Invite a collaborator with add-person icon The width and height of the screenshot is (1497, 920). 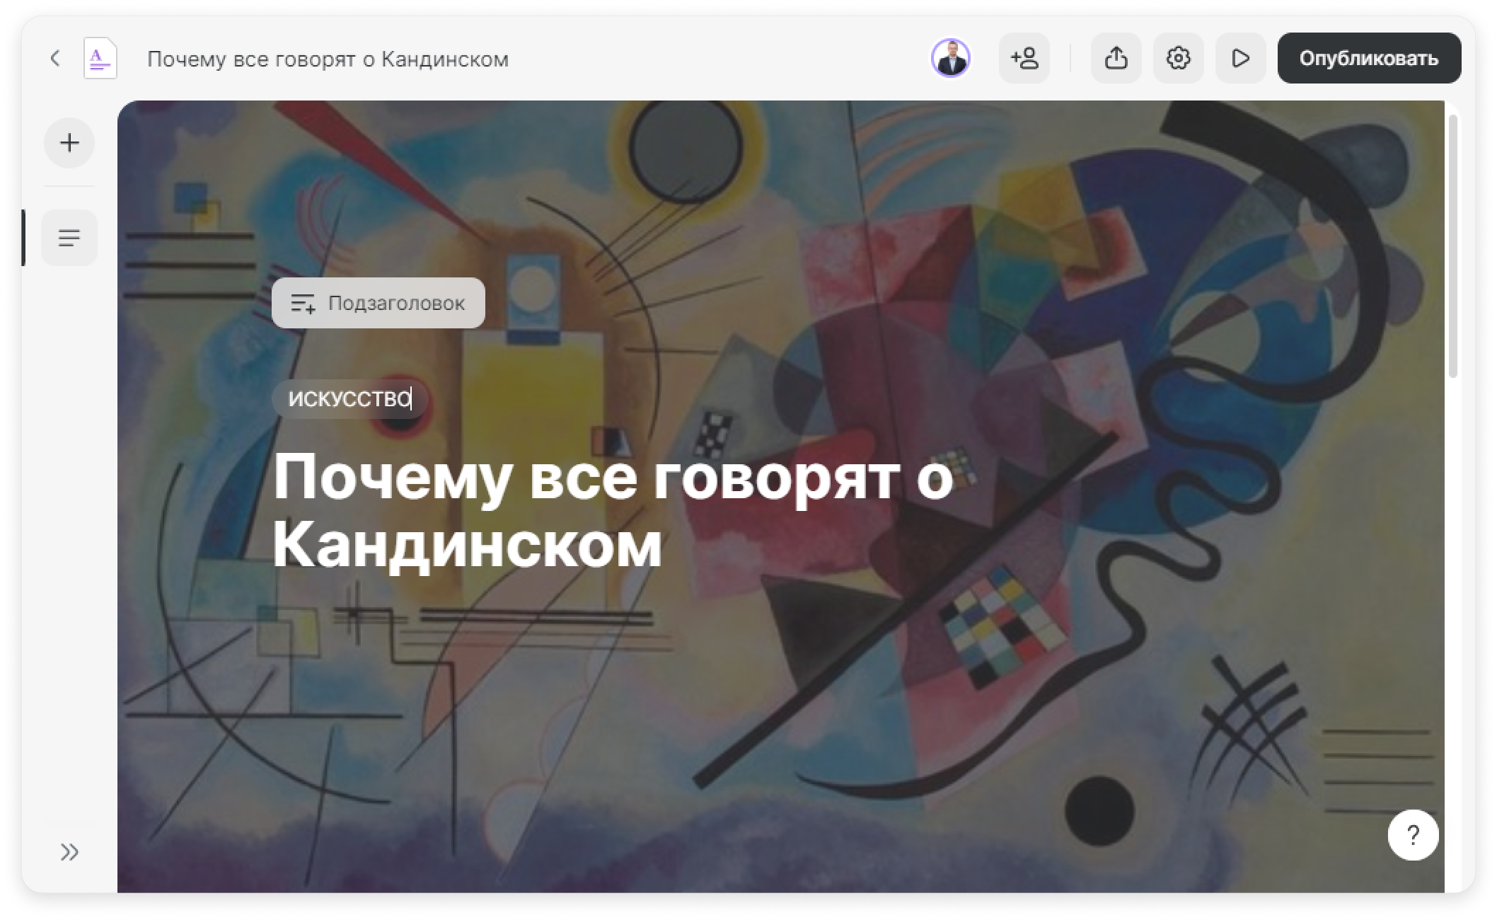click(x=1024, y=58)
